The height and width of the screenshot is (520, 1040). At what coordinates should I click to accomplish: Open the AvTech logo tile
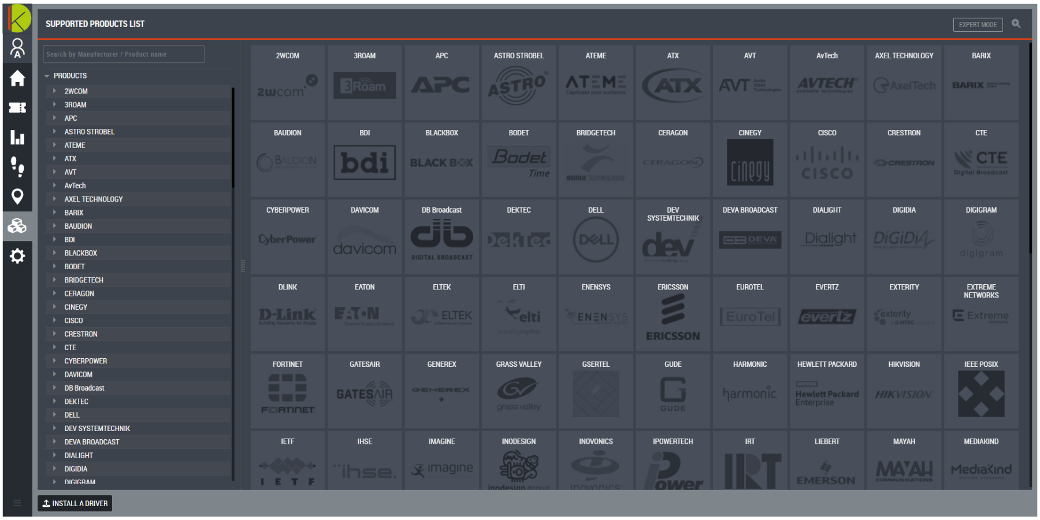click(827, 83)
